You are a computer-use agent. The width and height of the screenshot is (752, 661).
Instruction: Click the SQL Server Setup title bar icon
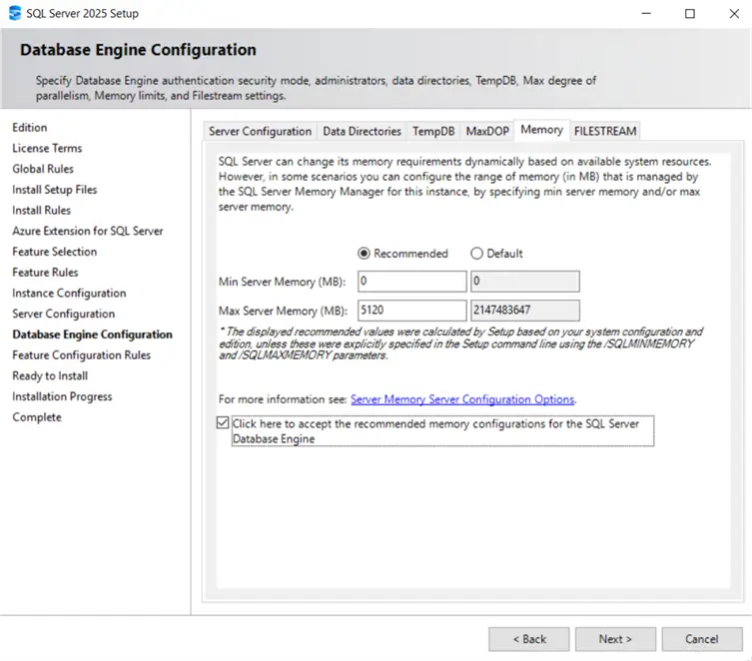pos(15,13)
